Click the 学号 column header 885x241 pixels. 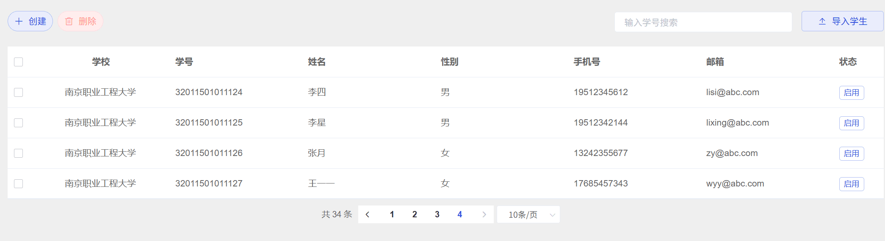(x=184, y=62)
